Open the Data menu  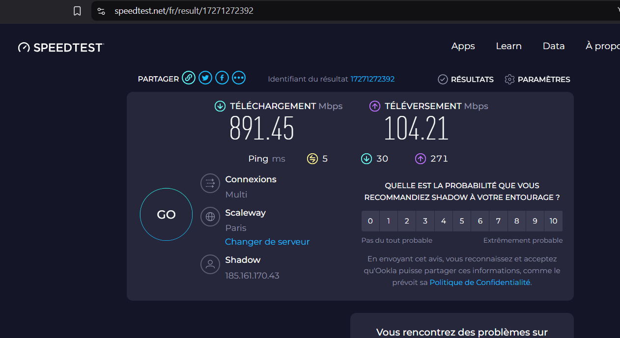[x=554, y=46]
